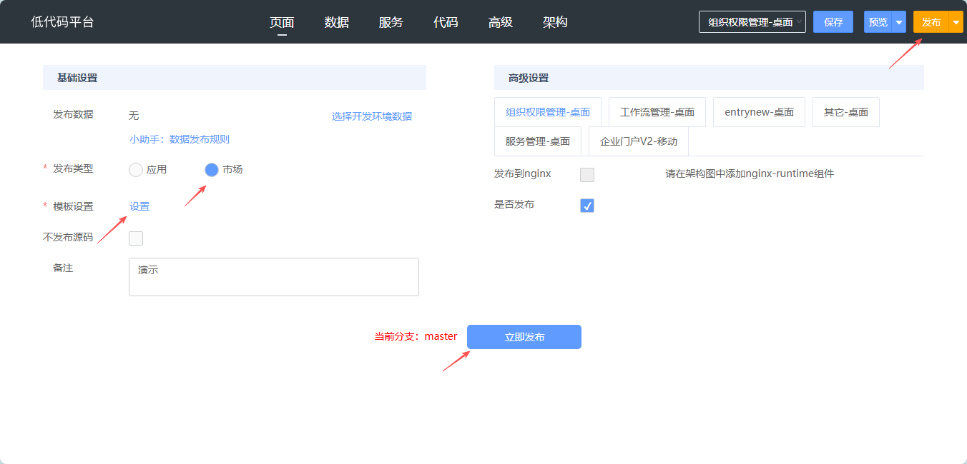
Task: Uncheck the 是否发布 checkbox
Action: tap(587, 206)
